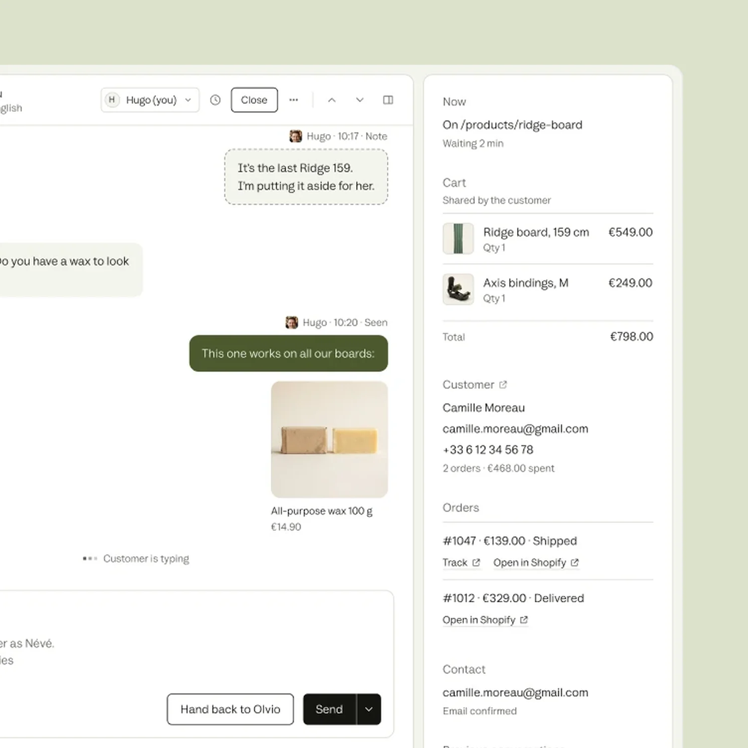Click the "Customer is typing" indicator

[x=136, y=559]
